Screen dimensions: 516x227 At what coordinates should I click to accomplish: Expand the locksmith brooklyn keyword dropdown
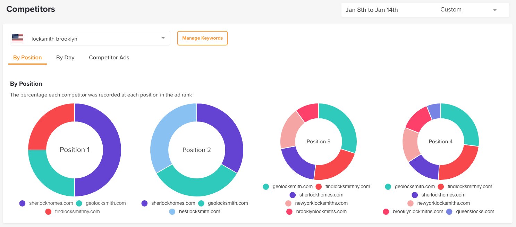pyautogui.click(x=163, y=38)
